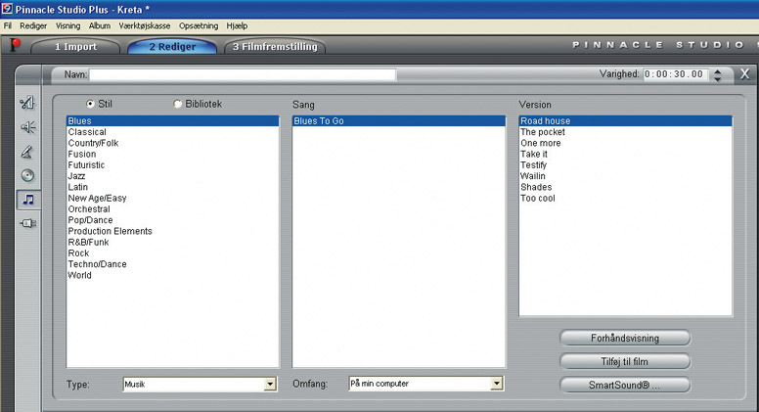Select the voice-over microphone tool
The height and width of the screenshot is (412, 759).
tap(27, 151)
